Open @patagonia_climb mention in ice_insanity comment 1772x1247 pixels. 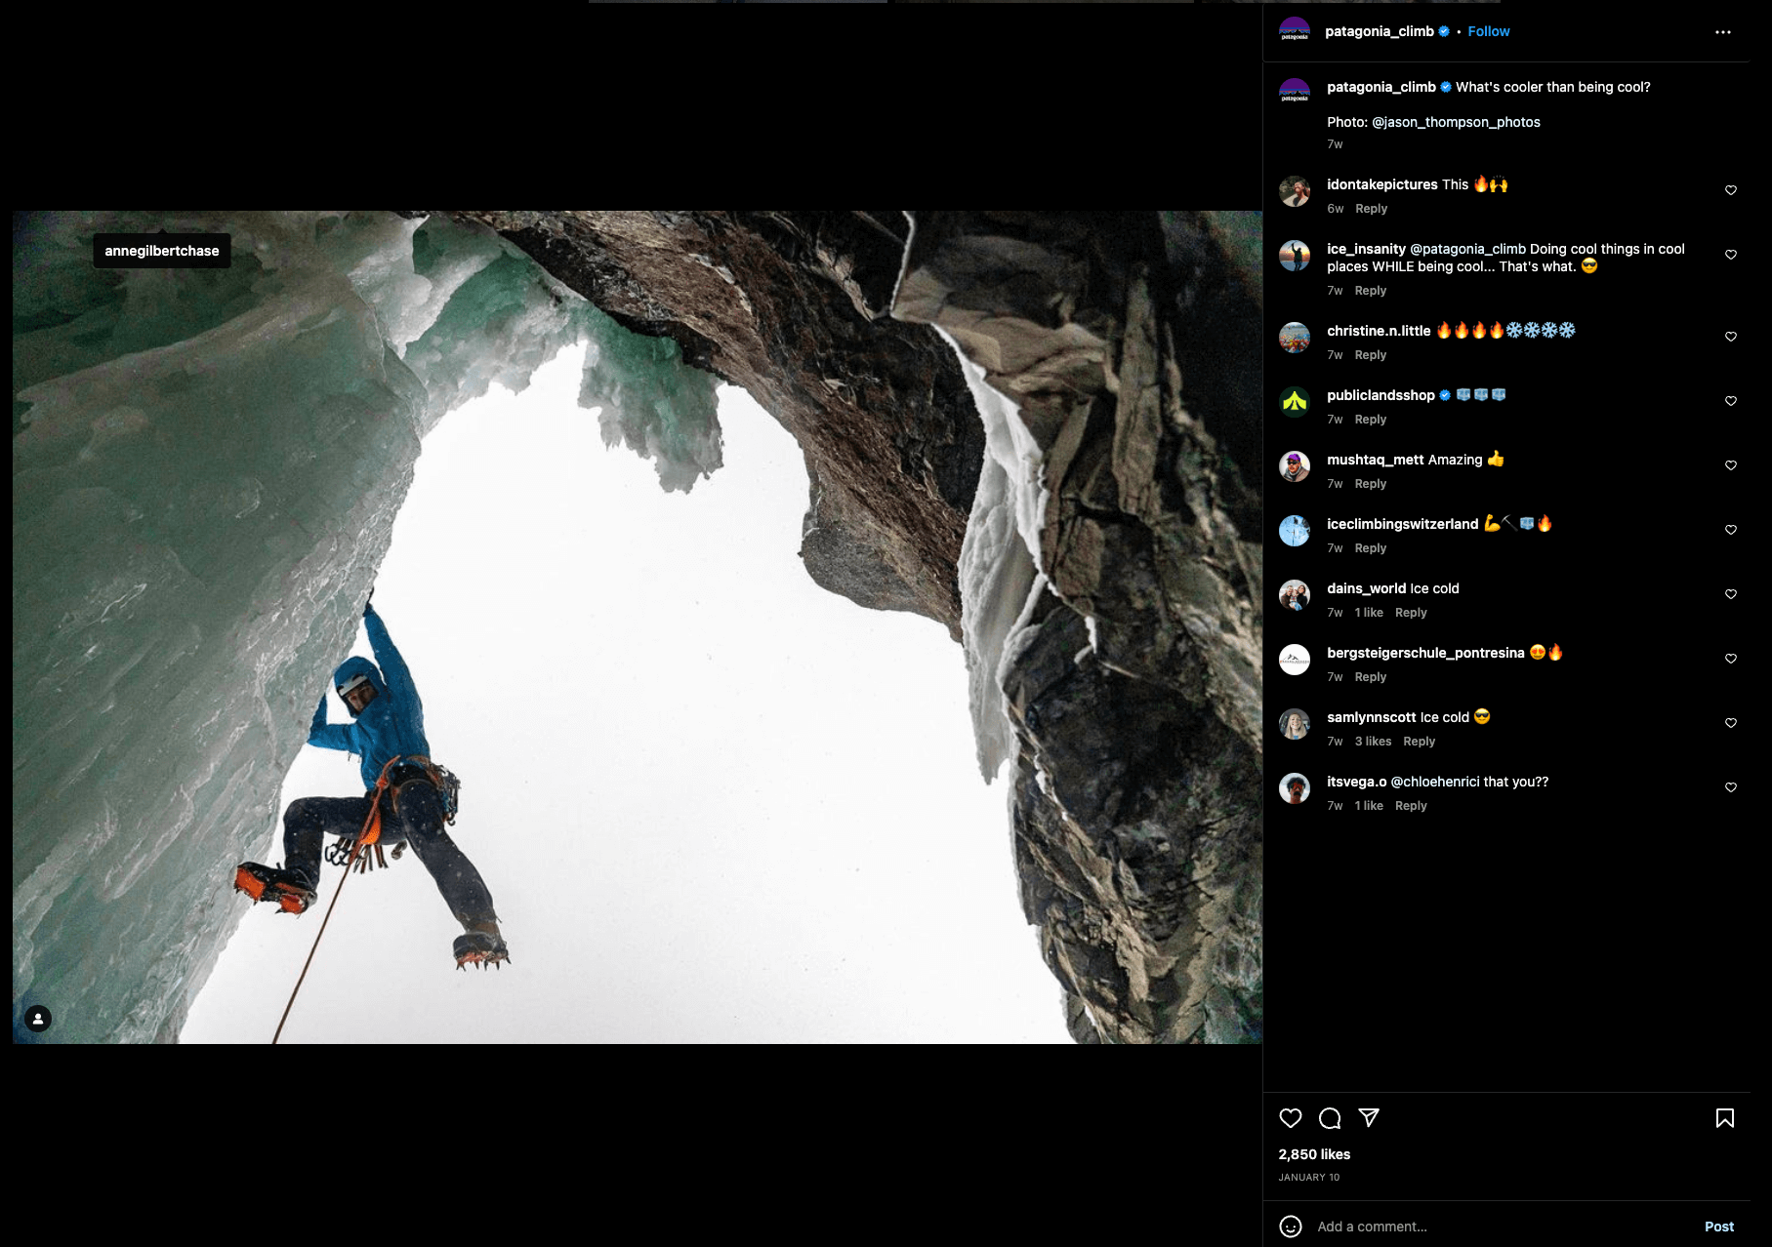click(x=1467, y=249)
